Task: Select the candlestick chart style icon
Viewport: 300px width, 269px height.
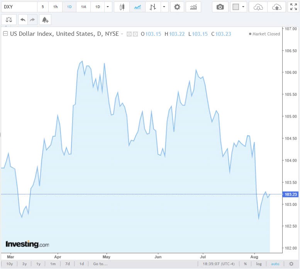Action: coord(122,7)
